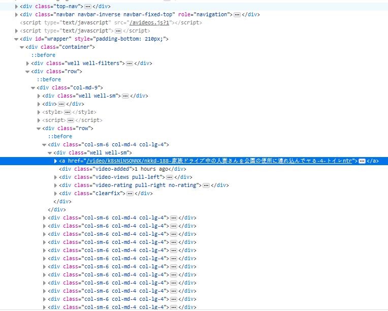Image resolution: width=388 pixels, height=311 pixels.
Task: Click ellipsis badge on well-filters div
Action: pos(129,63)
